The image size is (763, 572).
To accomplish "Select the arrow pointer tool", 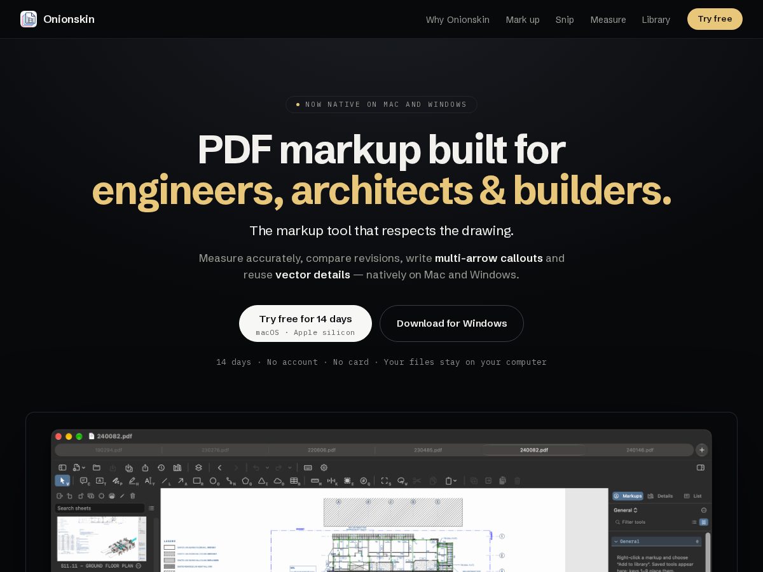I will coord(62,481).
